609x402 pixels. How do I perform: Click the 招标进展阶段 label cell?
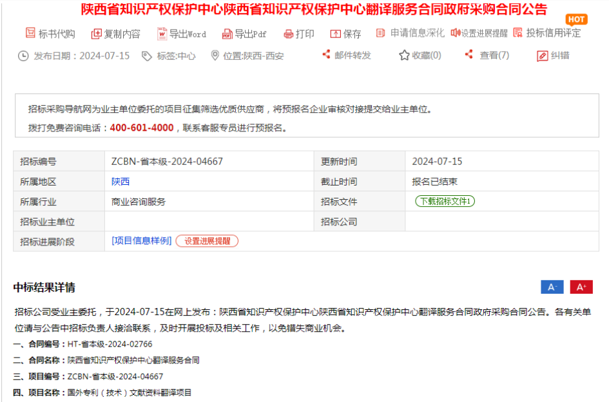[59, 242]
